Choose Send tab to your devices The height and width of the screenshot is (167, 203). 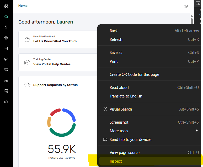149,140
